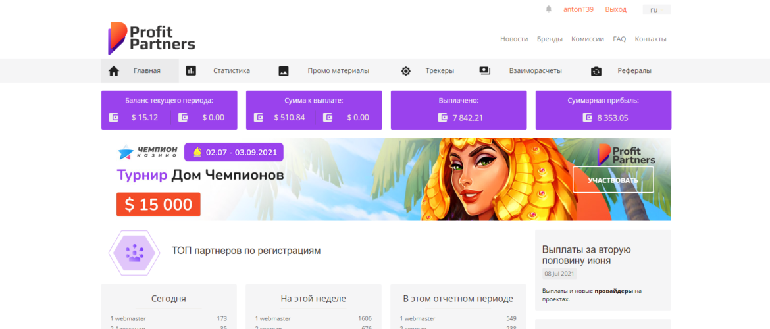The width and height of the screenshot is (770, 329).
Task: Open the Бренды link
Action: pos(550,39)
